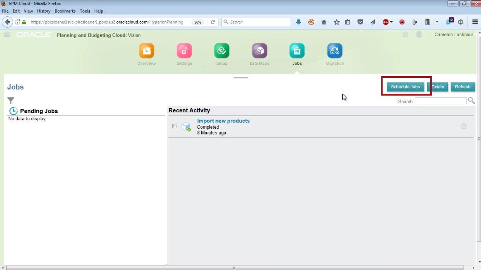Screen dimensions: 481x270
Task: Click the Pocket icon in toolbar
Action: tap(360, 22)
